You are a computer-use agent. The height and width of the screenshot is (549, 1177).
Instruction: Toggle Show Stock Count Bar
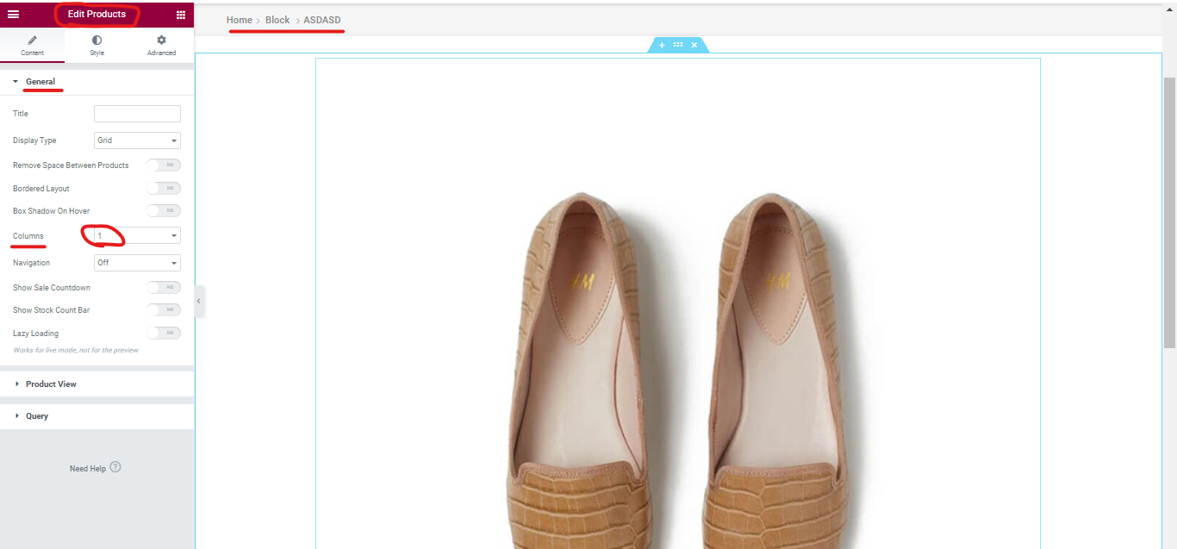click(164, 309)
